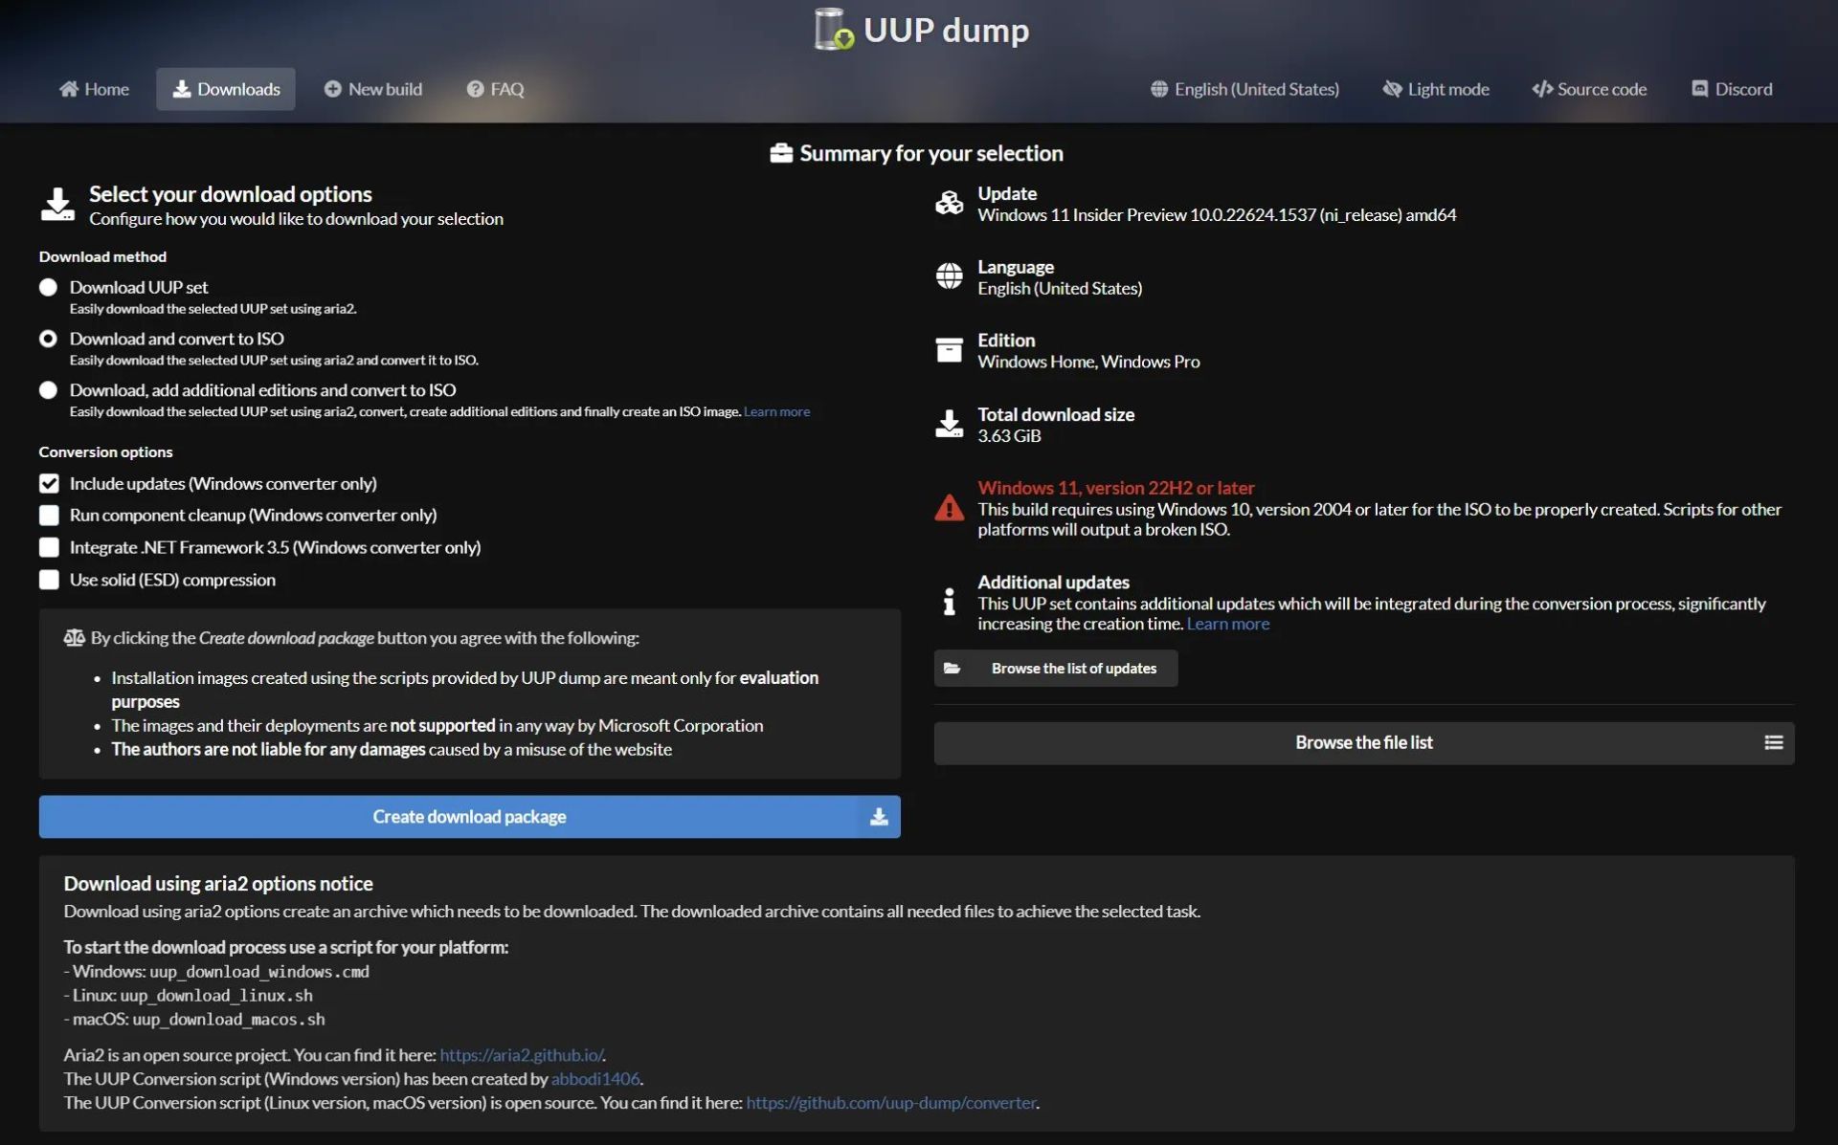The height and width of the screenshot is (1145, 1838).
Task: Open Browse the list of updates
Action: tap(1055, 669)
